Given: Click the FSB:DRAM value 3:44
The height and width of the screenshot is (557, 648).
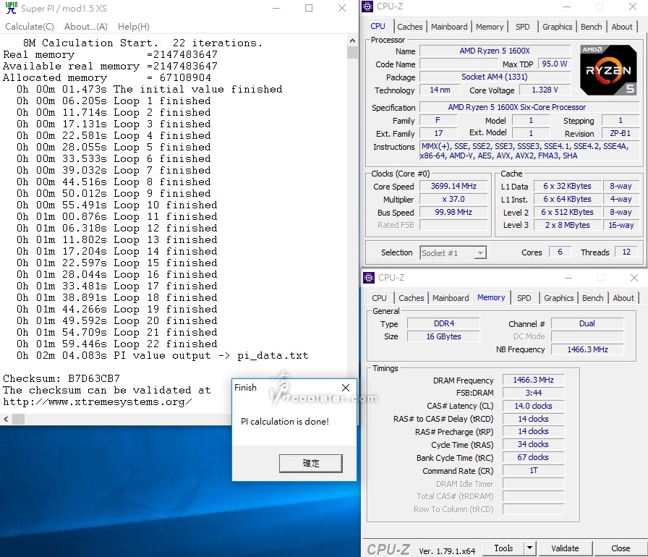Looking at the screenshot, I should [x=533, y=393].
